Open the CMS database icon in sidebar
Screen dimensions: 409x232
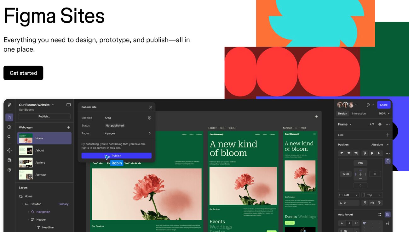point(9,160)
